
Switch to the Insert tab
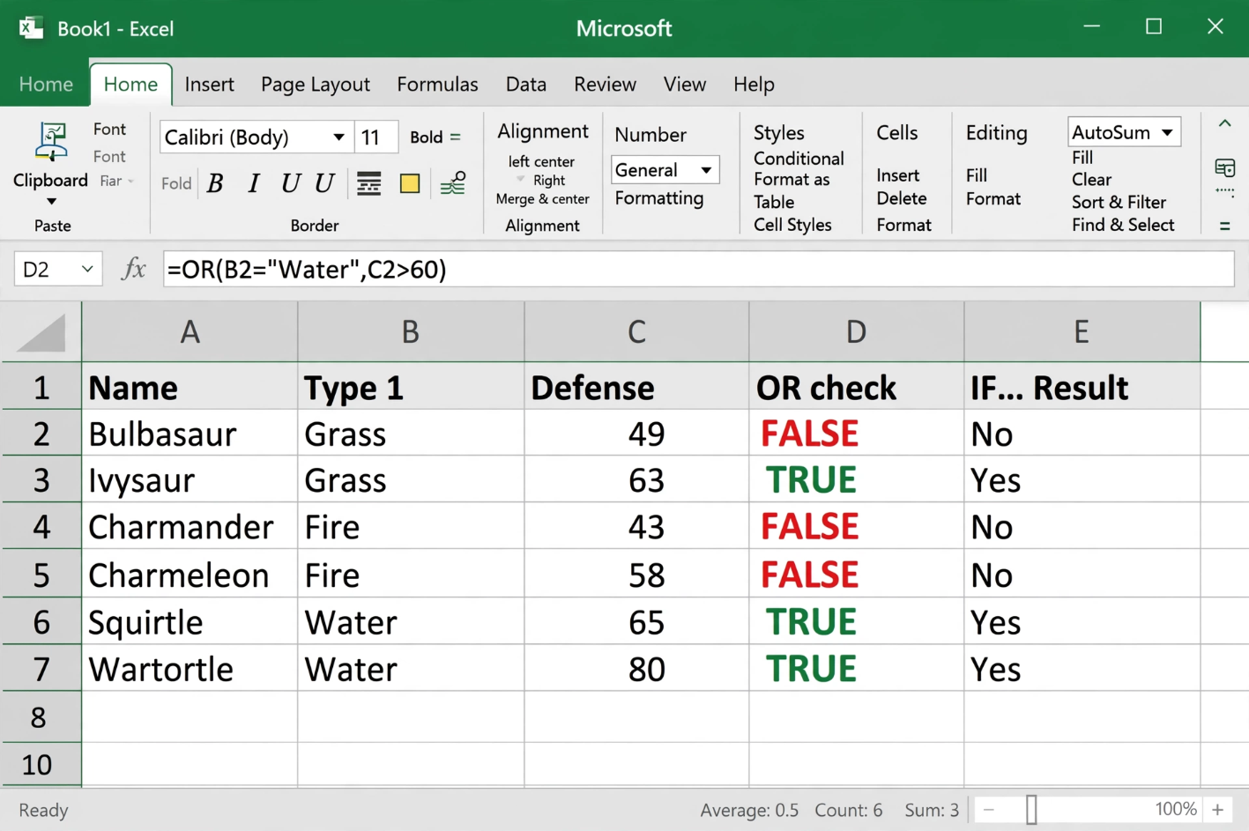209,84
